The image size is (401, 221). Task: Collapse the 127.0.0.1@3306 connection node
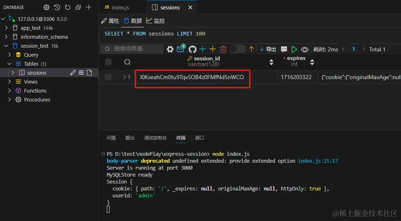3,19
